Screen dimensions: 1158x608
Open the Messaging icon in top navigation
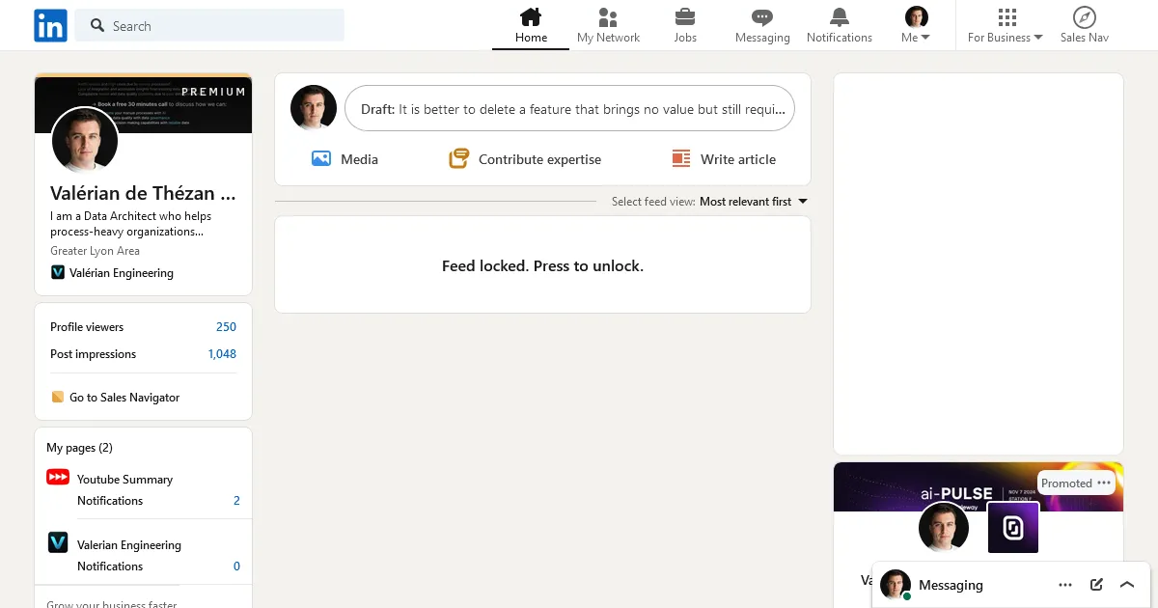click(761, 17)
